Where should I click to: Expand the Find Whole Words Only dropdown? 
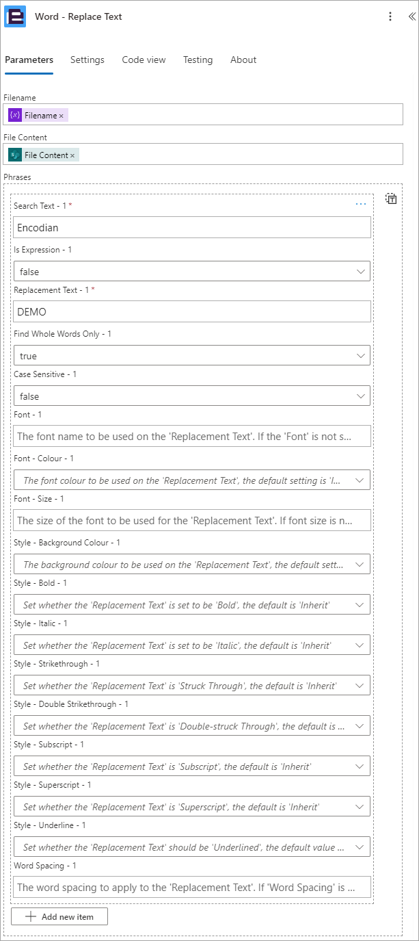tap(192, 356)
